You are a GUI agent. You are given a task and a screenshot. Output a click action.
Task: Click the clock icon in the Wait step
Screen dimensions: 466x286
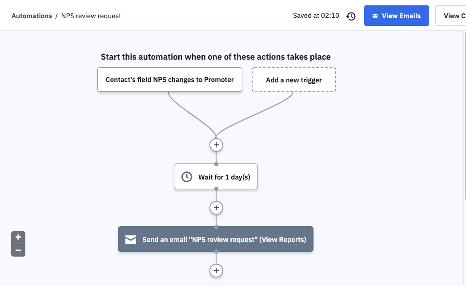point(187,177)
